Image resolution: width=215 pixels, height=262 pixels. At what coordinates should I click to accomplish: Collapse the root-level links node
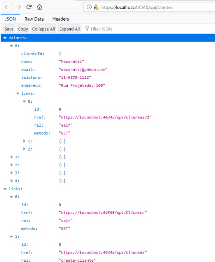coord(5,189)
